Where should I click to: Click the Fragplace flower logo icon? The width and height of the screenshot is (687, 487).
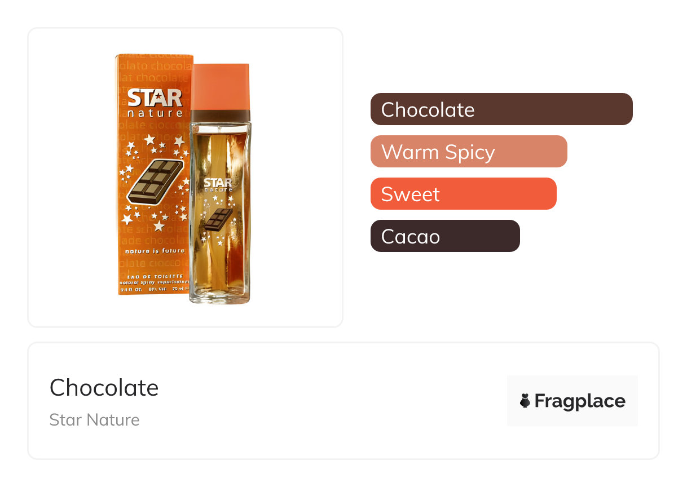[525, 401]
